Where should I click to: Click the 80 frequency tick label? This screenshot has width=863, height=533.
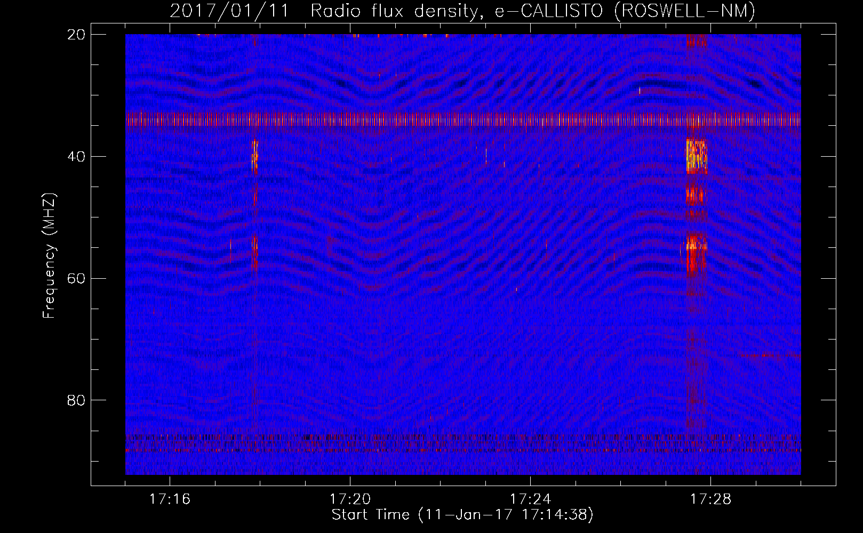[x=77, y=400]
